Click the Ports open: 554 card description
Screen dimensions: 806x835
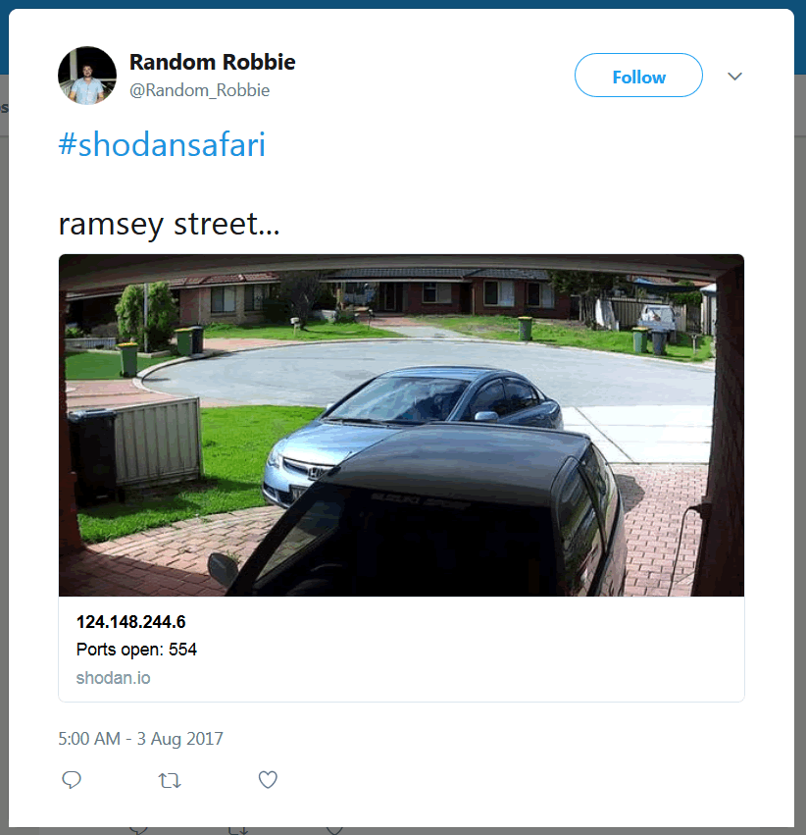click(x=136, y=650)
